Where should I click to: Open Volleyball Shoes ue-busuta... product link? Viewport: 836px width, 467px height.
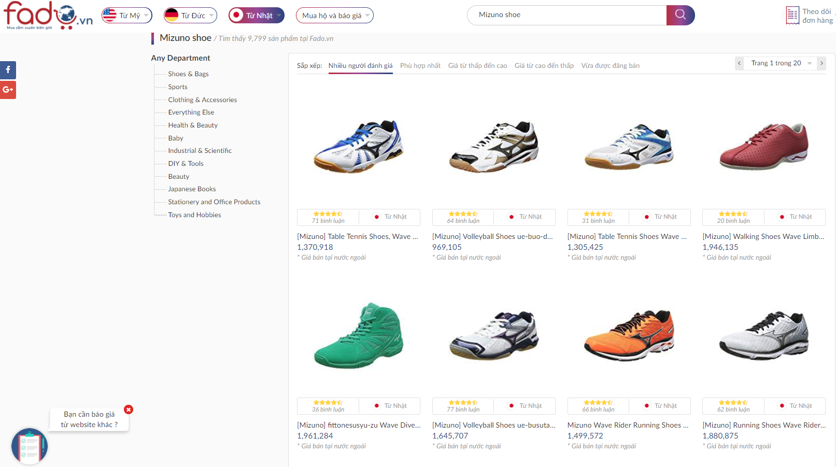click(494, 426)
